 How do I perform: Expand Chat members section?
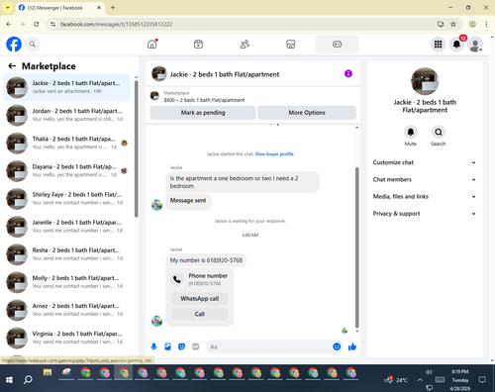[425, 179]
